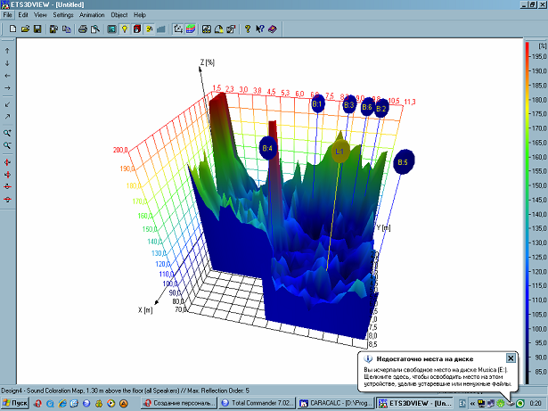
Task: Select the yellow L:1 listener marker
Action: pos(340,152)
